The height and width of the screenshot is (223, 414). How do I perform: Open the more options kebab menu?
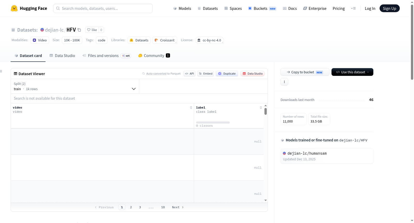(x=284, y=82)
